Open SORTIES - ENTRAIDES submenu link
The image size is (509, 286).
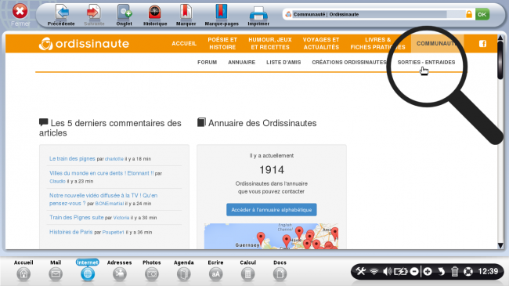point(426,63)
